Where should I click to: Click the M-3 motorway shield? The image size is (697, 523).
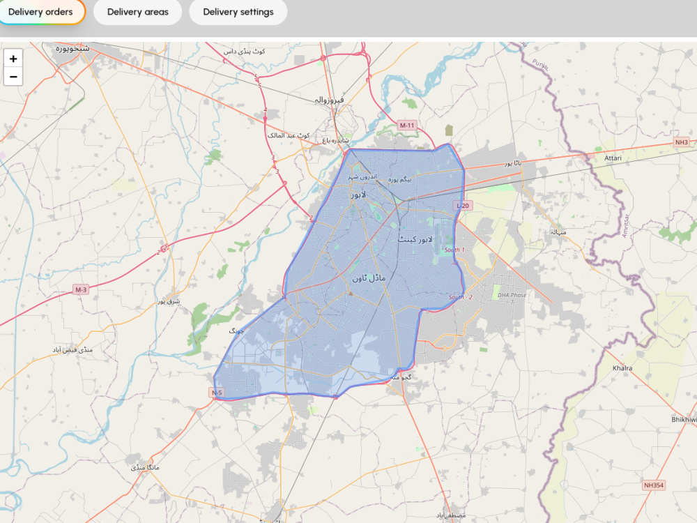[81, 290]
